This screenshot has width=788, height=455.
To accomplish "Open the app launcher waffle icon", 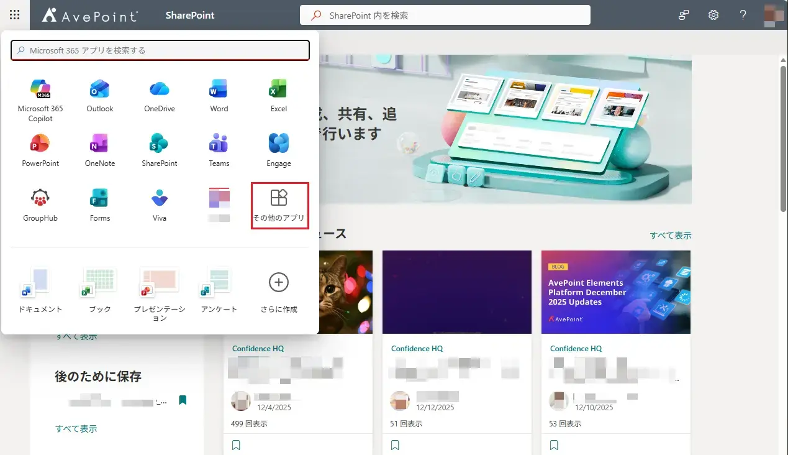I will tap(15, 15).
